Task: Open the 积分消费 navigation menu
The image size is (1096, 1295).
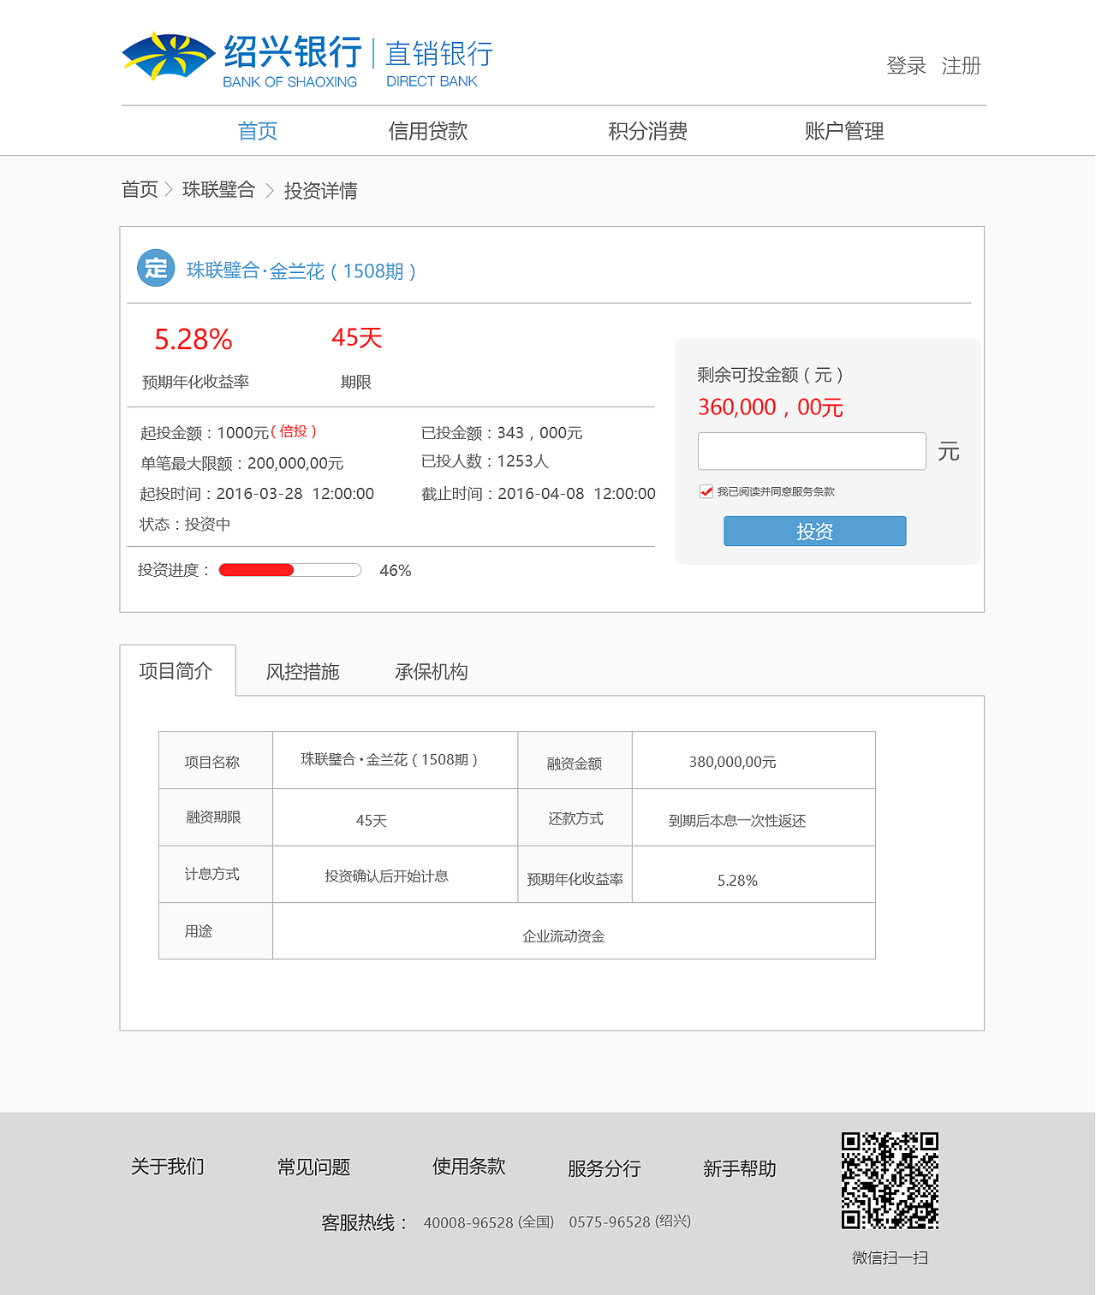Action: [649, 130]
